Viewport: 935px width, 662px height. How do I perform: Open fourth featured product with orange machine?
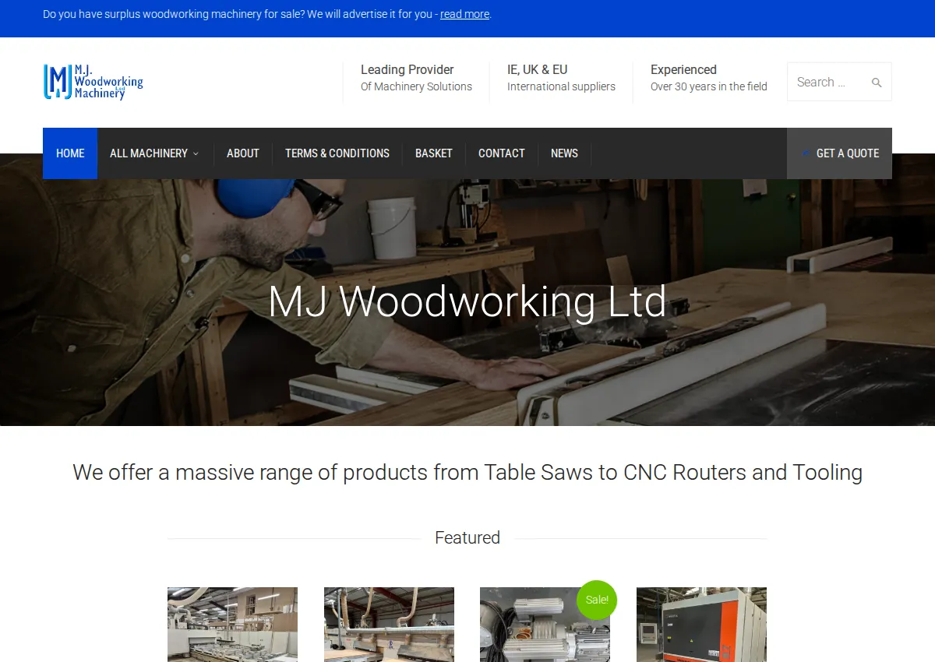coord(701,625)
